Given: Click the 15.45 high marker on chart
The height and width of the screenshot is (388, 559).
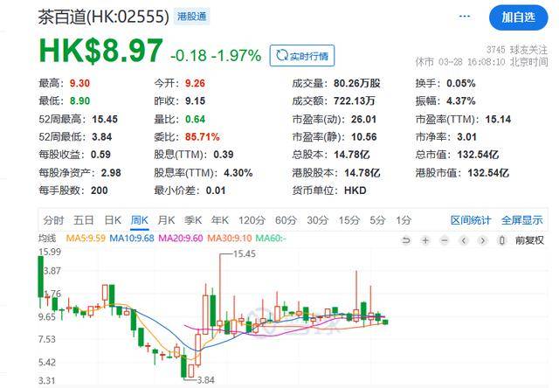Looking at the screenshot, I should (x=245, y=254).
